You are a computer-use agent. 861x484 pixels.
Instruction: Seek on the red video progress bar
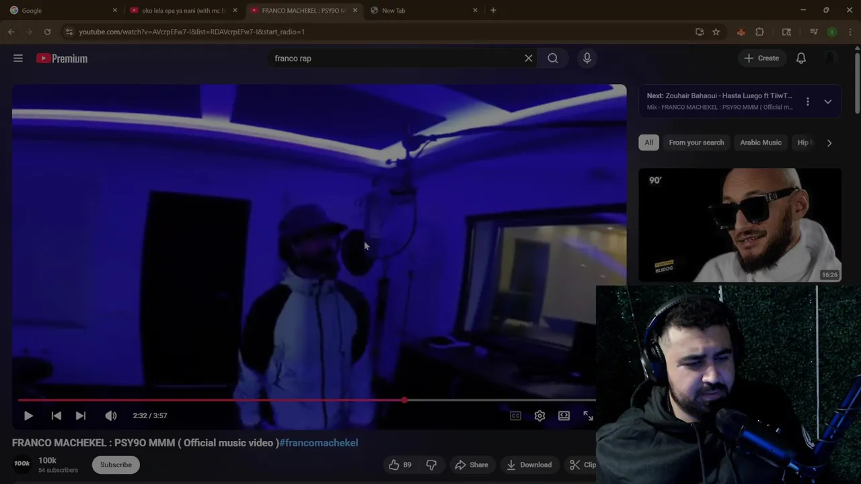(211, 400)
